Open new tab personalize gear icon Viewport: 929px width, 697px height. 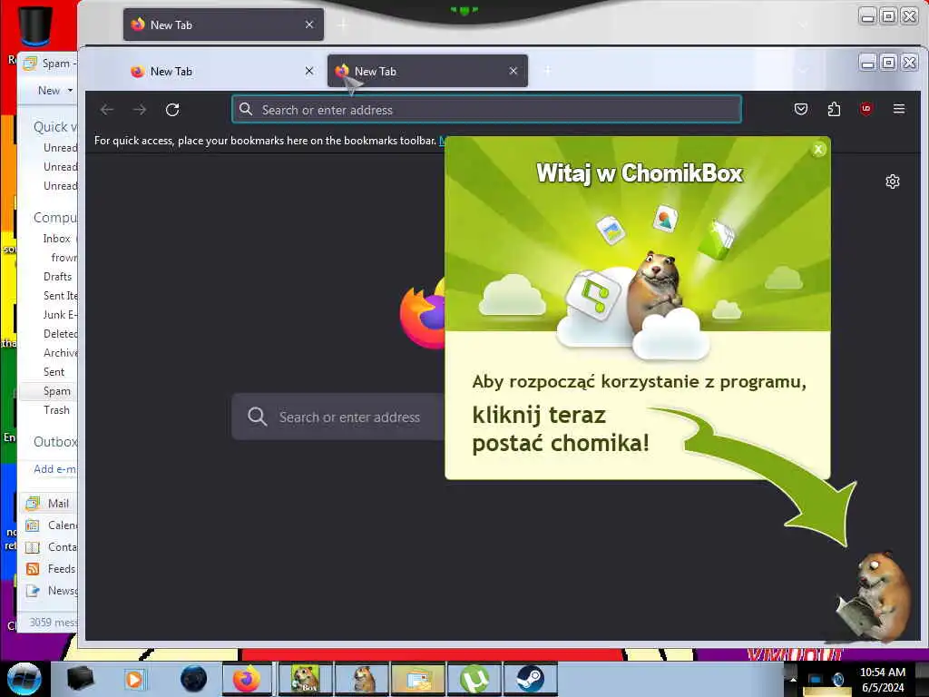pyautogui.click(x=893, y=182)
